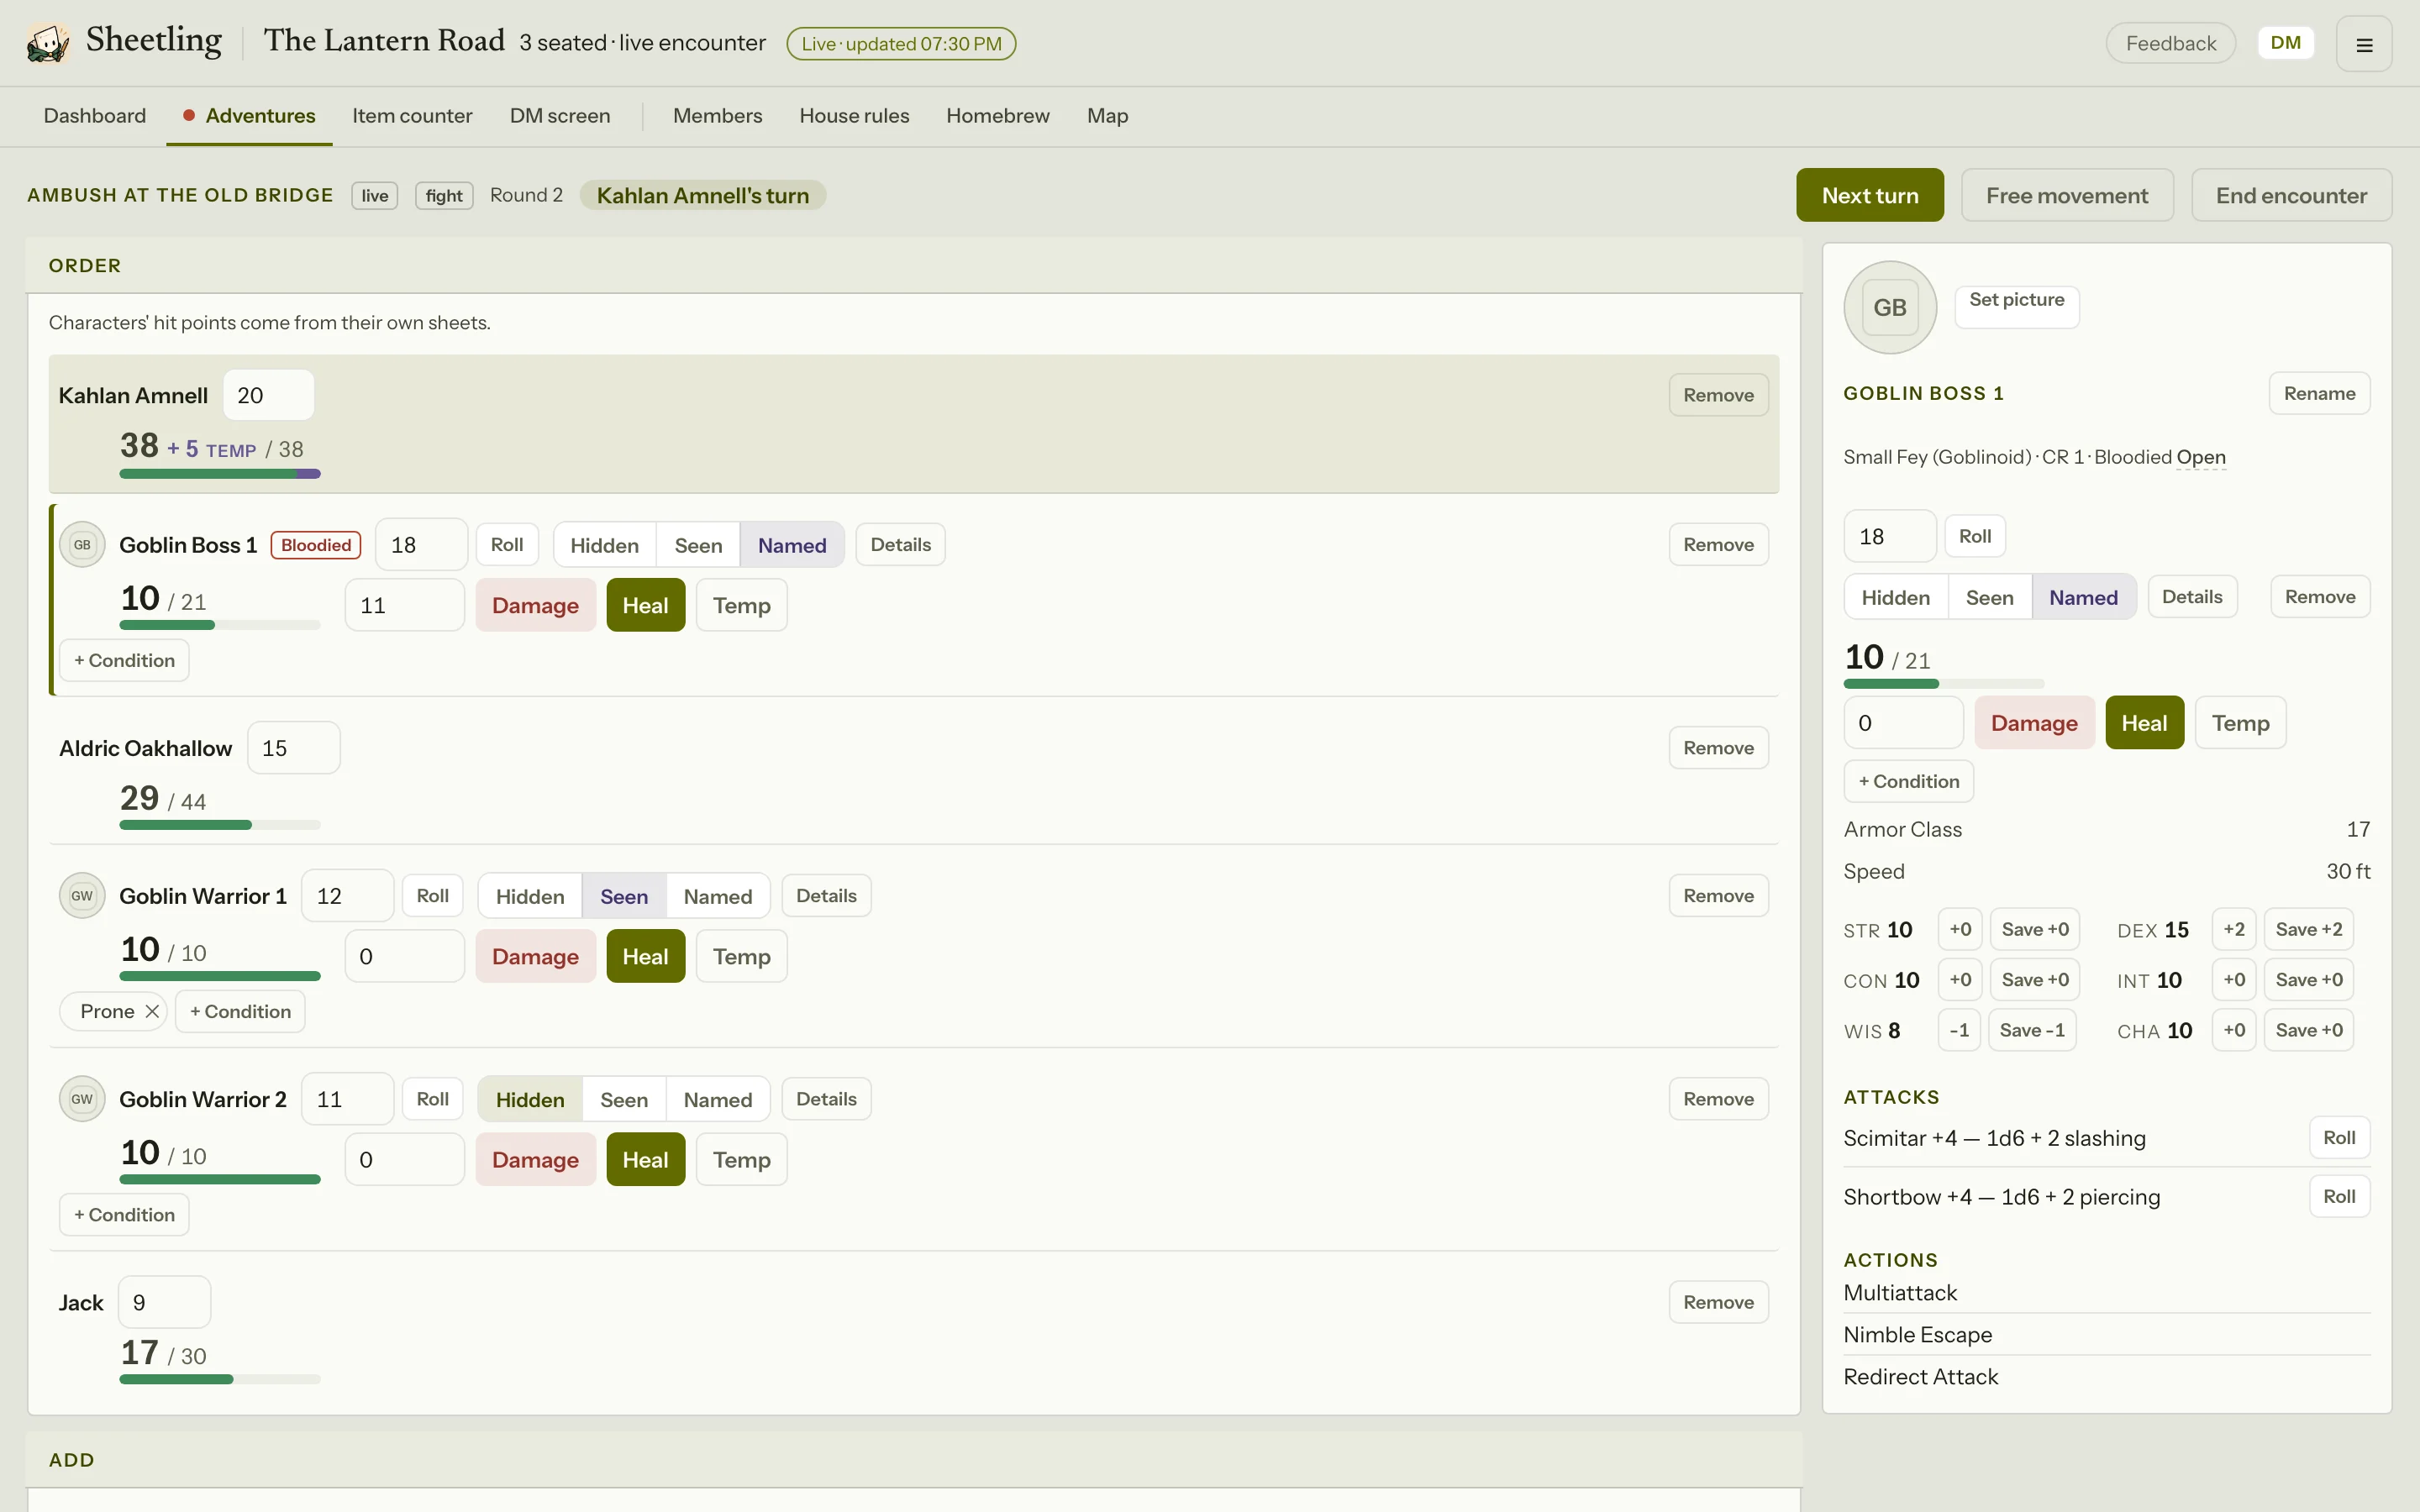Switch to the Dashboard tab
The height and width of the screenshot is (1512, 2420).
95,115
